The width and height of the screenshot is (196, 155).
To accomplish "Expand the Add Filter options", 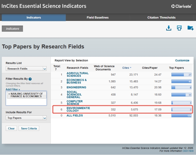I will (x=13, y=89).
